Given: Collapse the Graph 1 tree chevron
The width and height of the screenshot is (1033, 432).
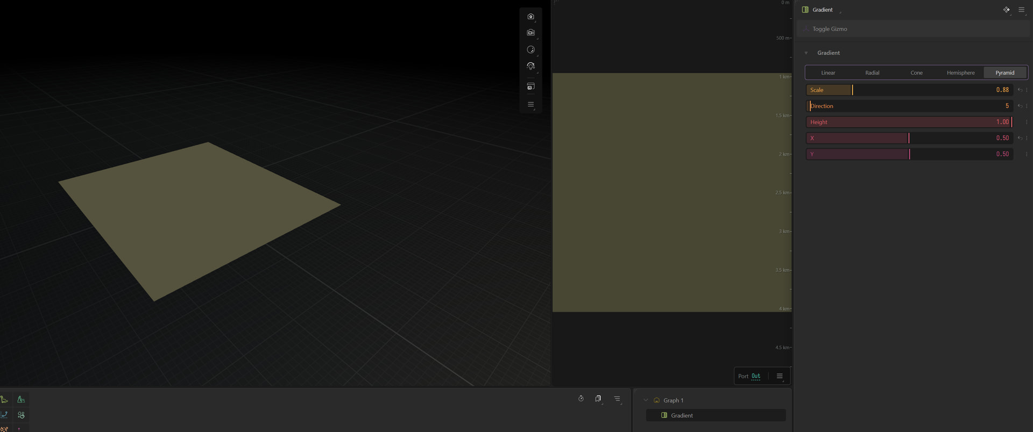Looking at the screenshot, I should pos(646,400).
